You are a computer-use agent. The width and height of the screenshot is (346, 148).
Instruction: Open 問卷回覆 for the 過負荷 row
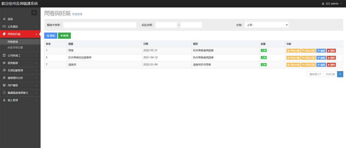308,65
